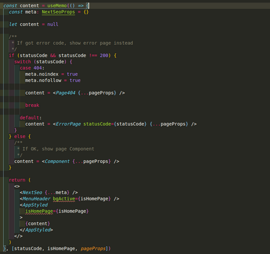Click the comment text about error code

75,43
